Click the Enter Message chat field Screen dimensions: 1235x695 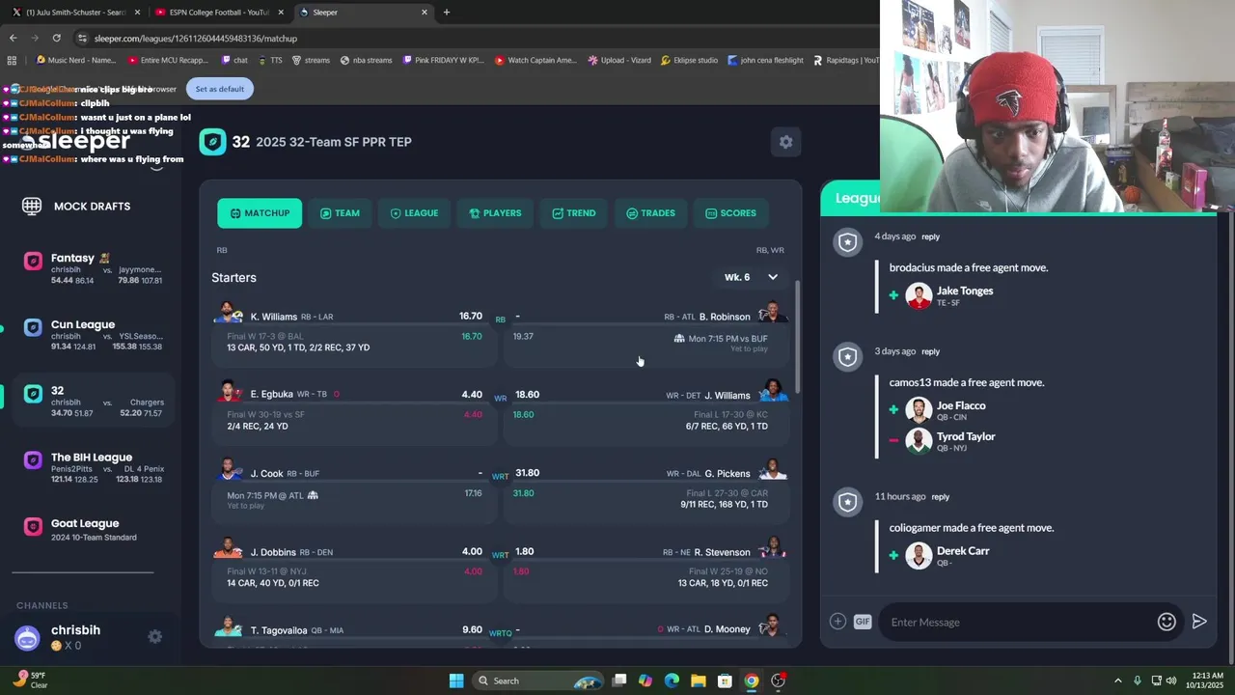tap(1018, 622)
